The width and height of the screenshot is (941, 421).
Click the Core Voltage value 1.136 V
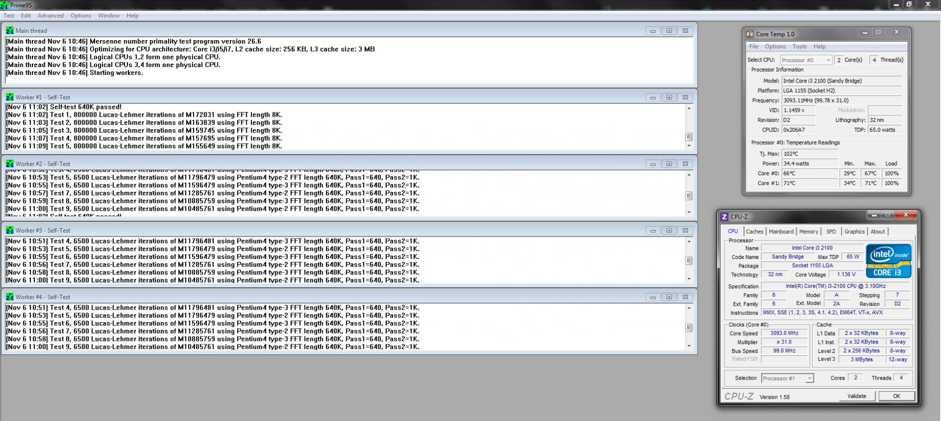coord(846,274)
